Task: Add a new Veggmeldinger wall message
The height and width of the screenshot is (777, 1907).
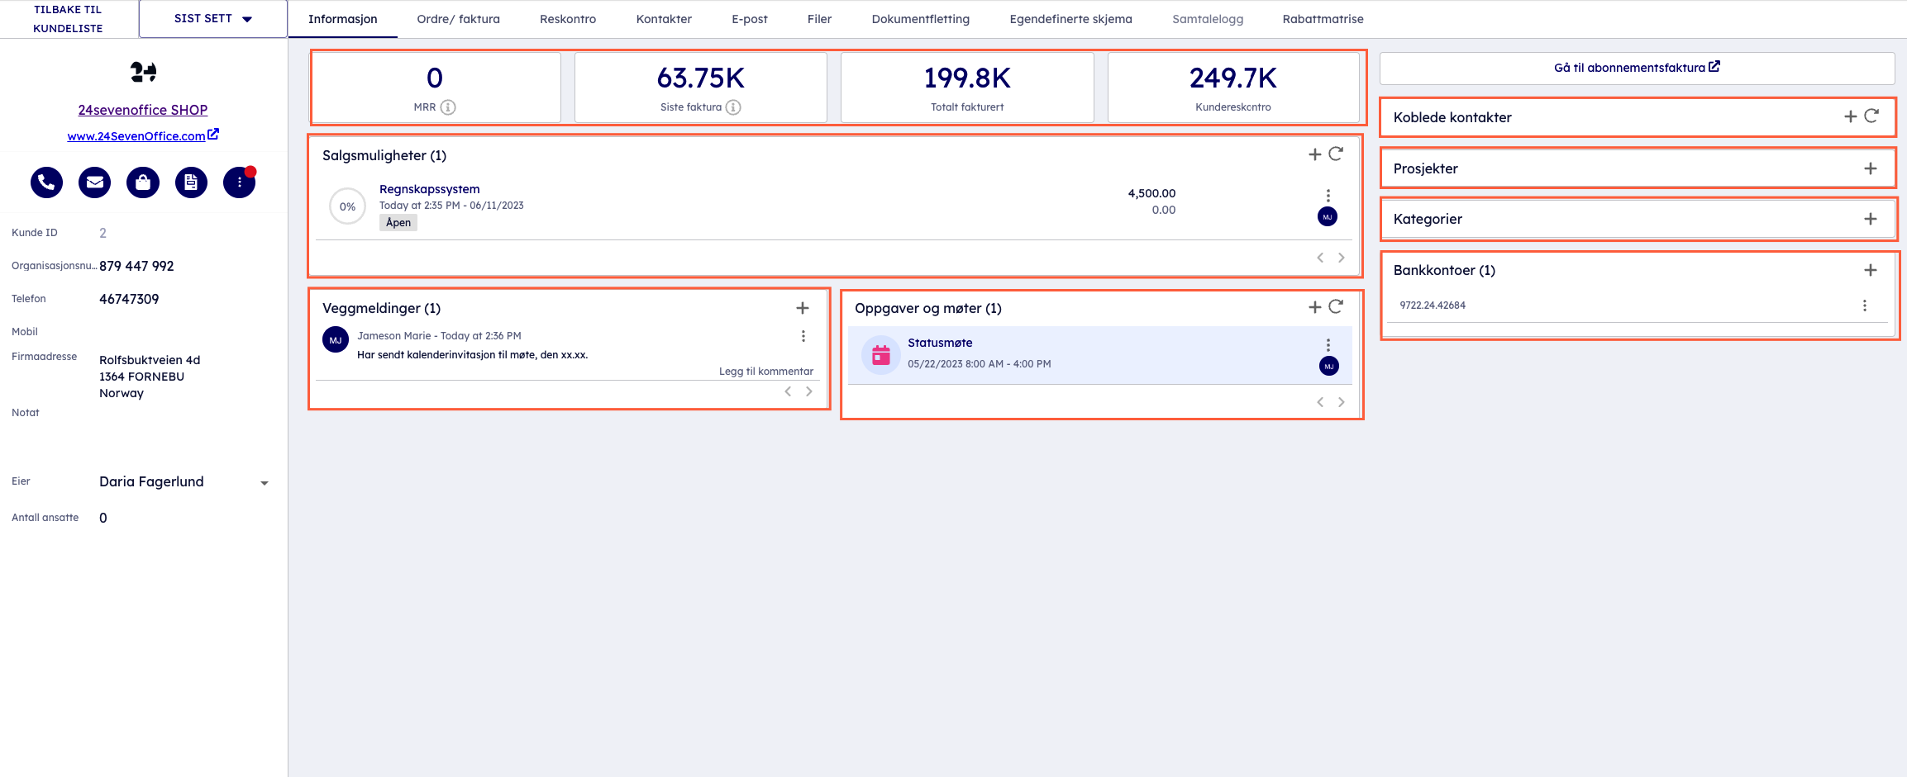Action: tap(802, 308)
